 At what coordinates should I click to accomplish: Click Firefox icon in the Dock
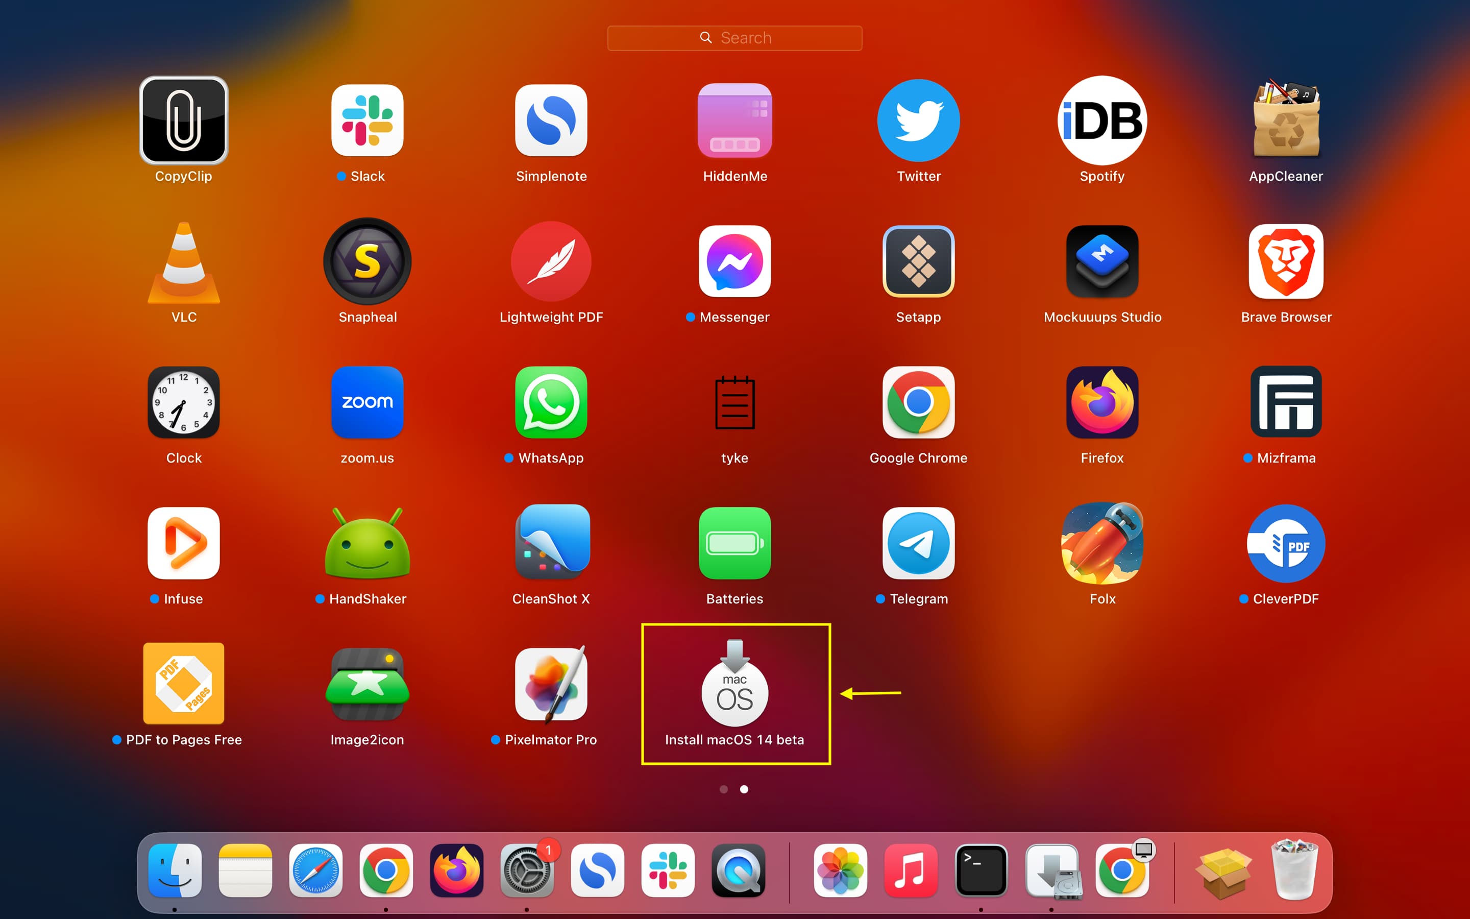tap(457, 870)
